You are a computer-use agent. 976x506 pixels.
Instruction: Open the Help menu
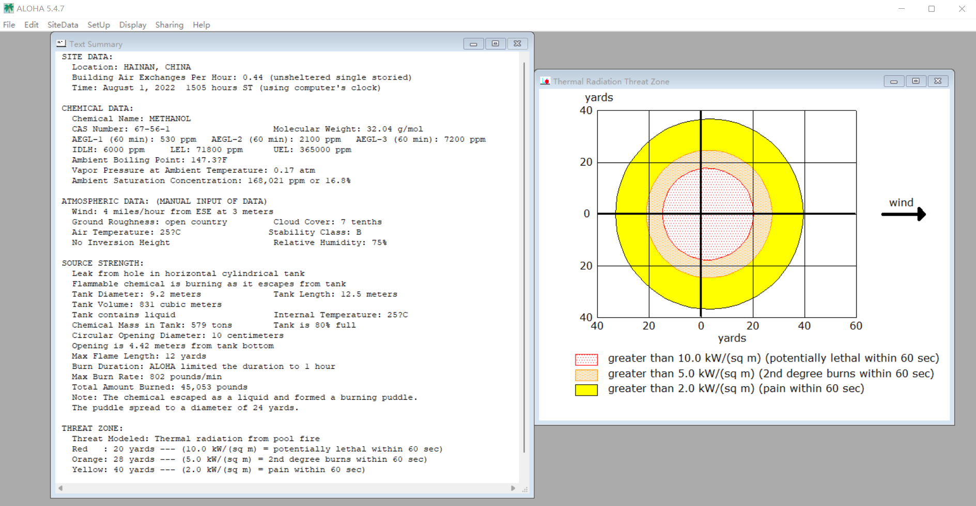[202, 25]
